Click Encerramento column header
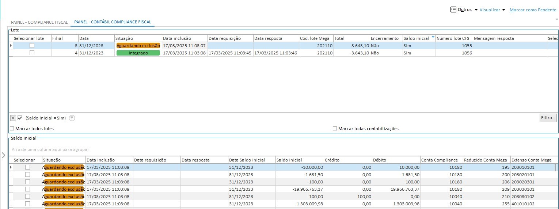559x209 pixels. [x=386, y=38]
